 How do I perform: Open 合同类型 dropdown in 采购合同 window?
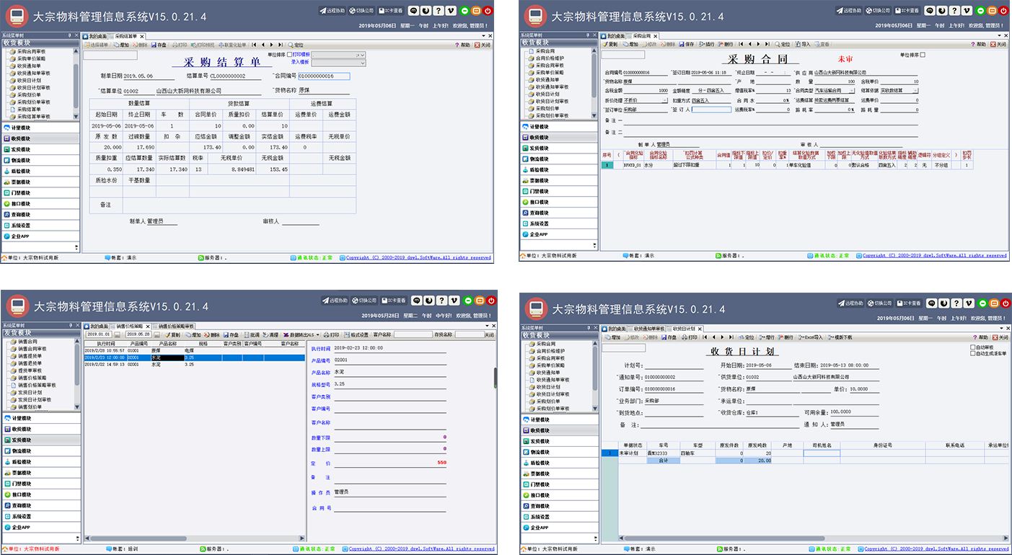point(853,90)
